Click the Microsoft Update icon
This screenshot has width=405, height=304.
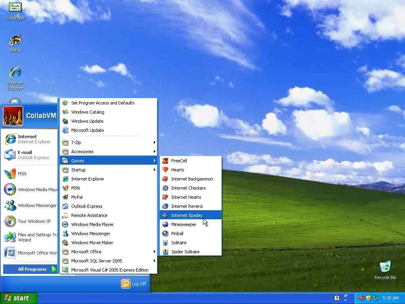pyautogui.click(x=65, y=130)
